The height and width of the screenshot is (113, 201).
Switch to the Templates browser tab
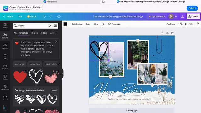50,2
